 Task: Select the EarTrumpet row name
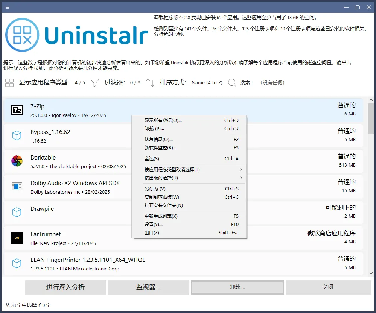[46, 234]
